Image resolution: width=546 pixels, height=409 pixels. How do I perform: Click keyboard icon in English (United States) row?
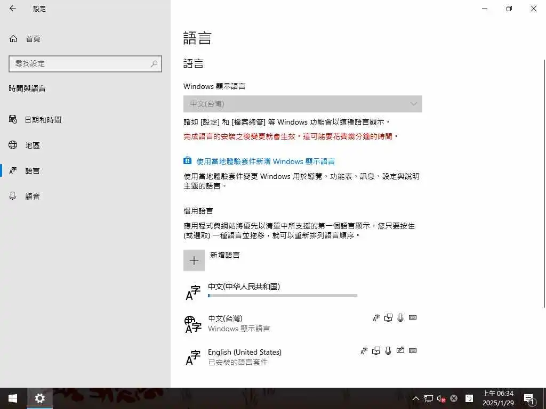coord(413,350)
